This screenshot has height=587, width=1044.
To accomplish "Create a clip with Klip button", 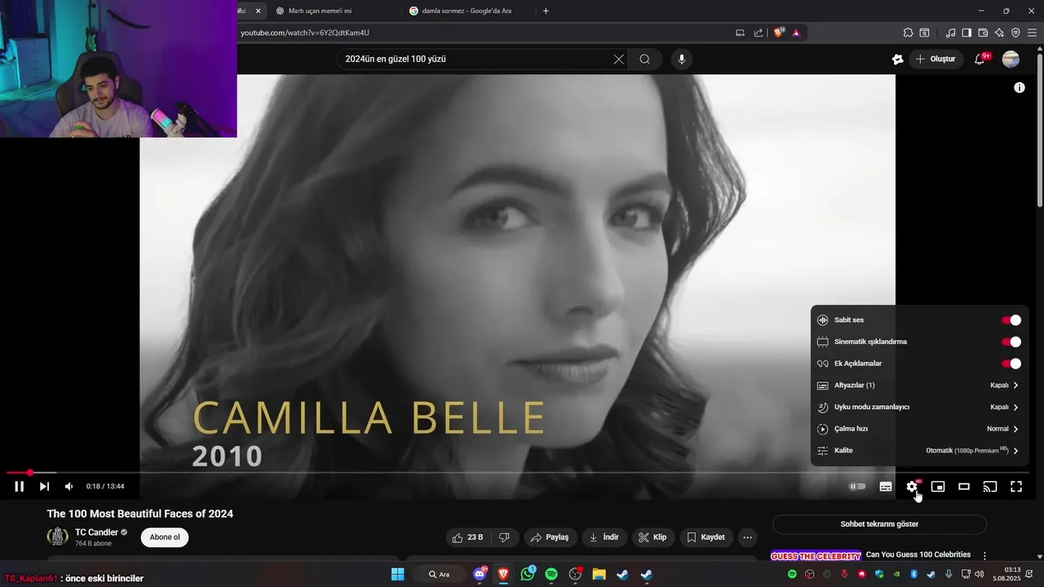I will click(652, 537).
